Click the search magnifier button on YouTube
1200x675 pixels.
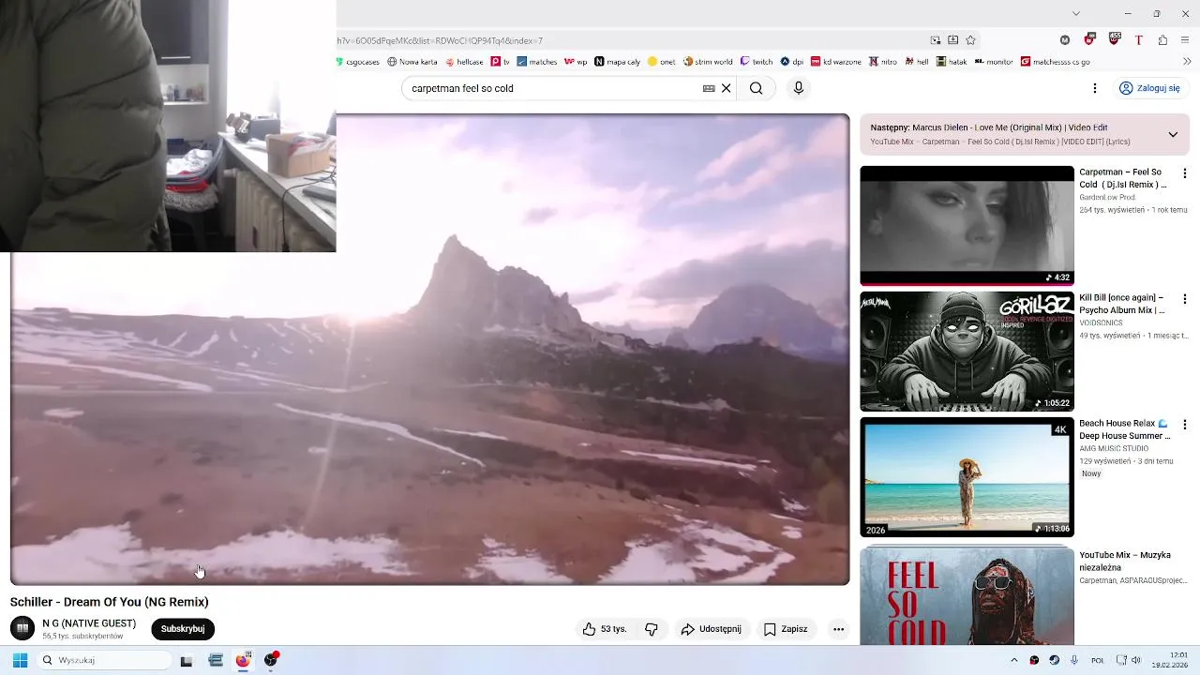[x=756, y=88]
